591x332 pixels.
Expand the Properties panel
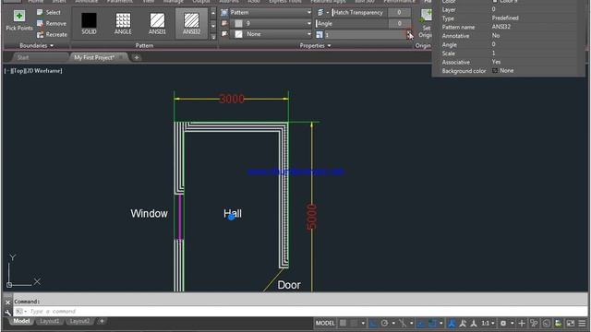[x=315, y=45]
